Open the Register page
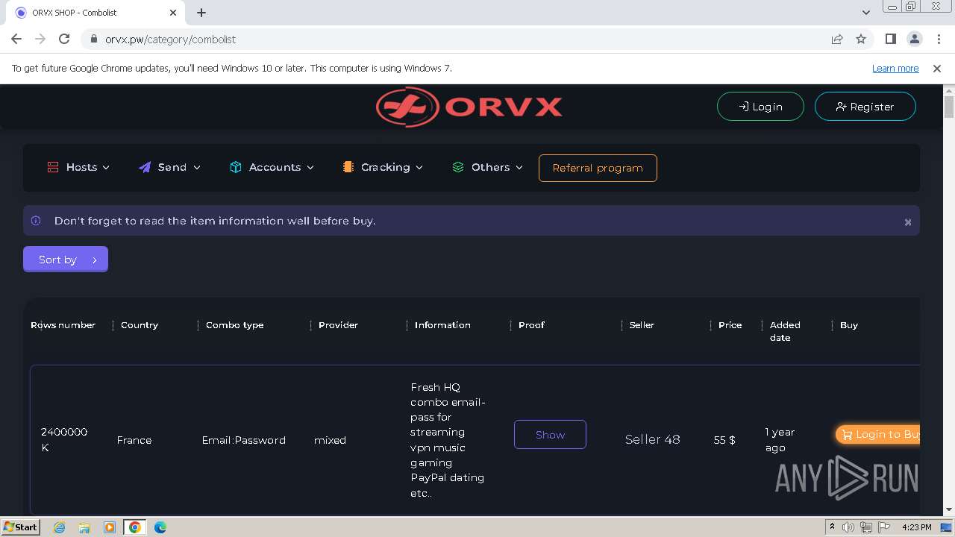Viewport: 955px width, 537px height. click(865, 107)
